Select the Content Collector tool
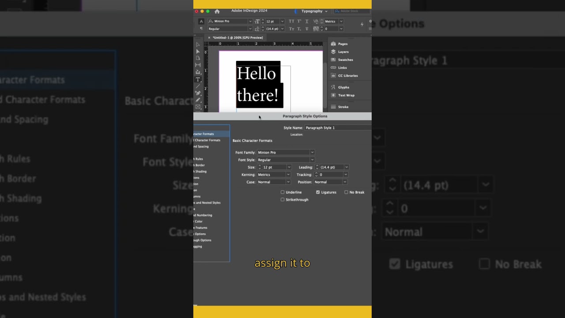565x318 pixels. pos(198,72)
